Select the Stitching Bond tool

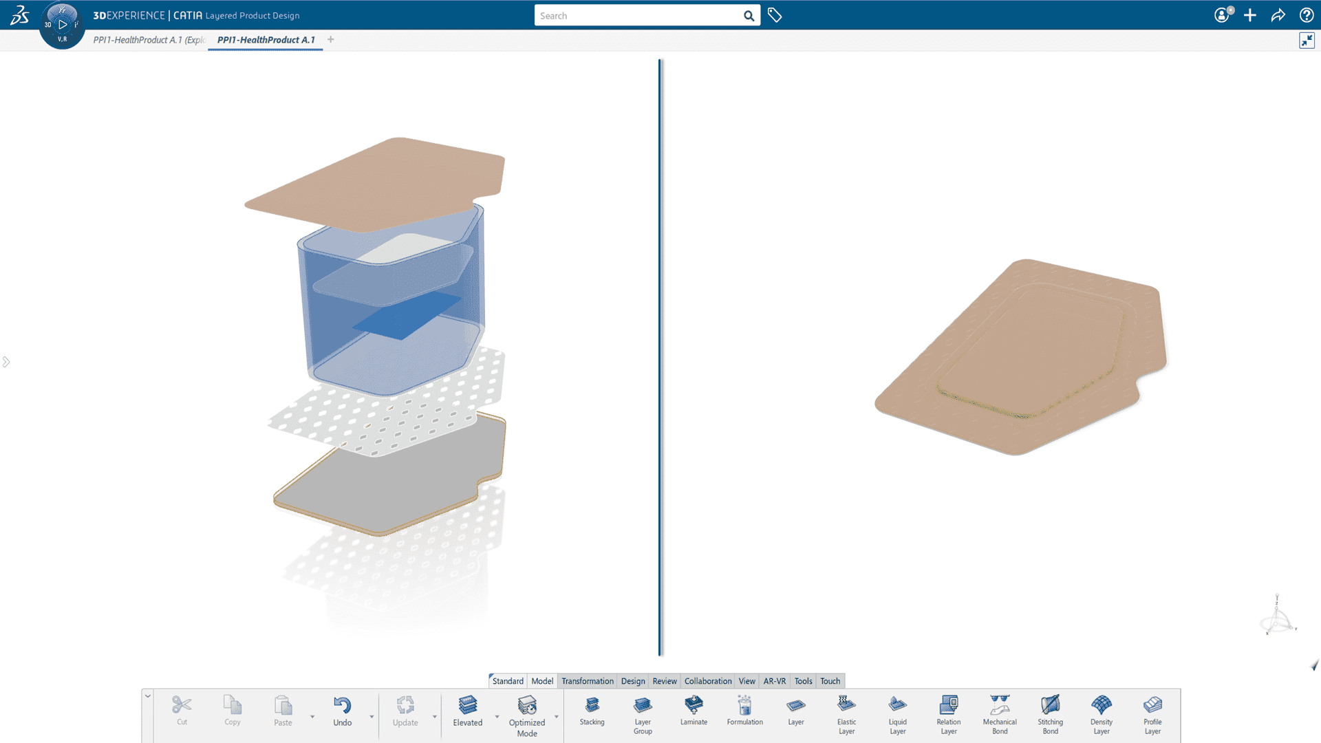coord(1051,715)
